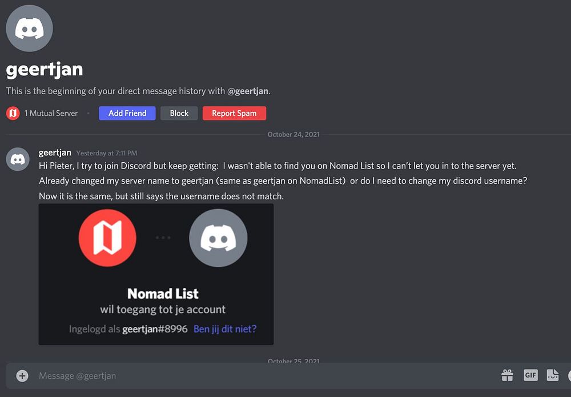Show the 1 Mutual Server details
The image size is (571, 397).
point(51,113)
